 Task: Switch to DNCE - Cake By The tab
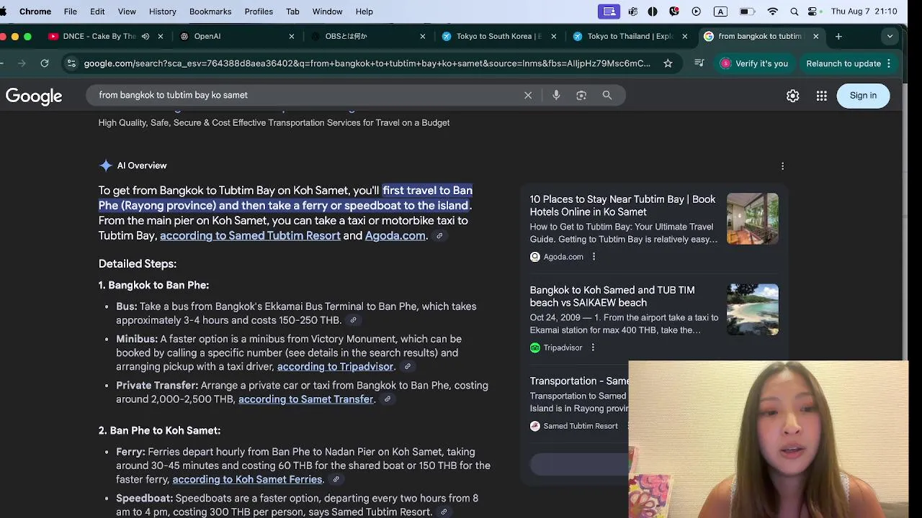click(99, 36)
